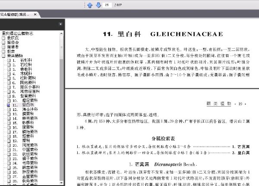Click the page header 蕨类植物 · 19 ·

[x=226, y=104]
